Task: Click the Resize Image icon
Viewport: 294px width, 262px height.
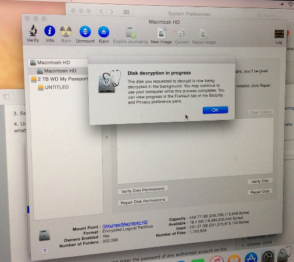Action: (204, 34)
